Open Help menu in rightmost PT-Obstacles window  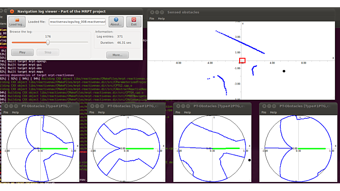point(273,112)
